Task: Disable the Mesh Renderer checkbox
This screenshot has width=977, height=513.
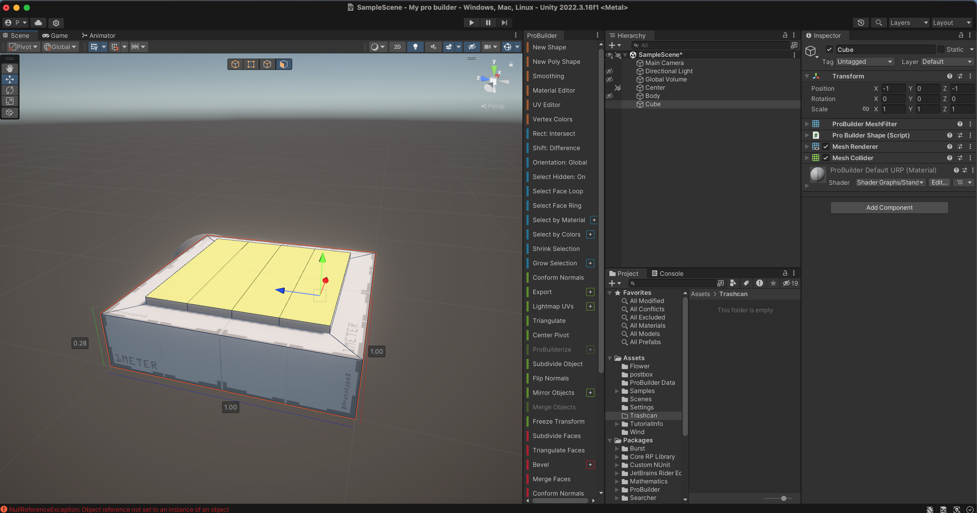Action: coord(826,146)
